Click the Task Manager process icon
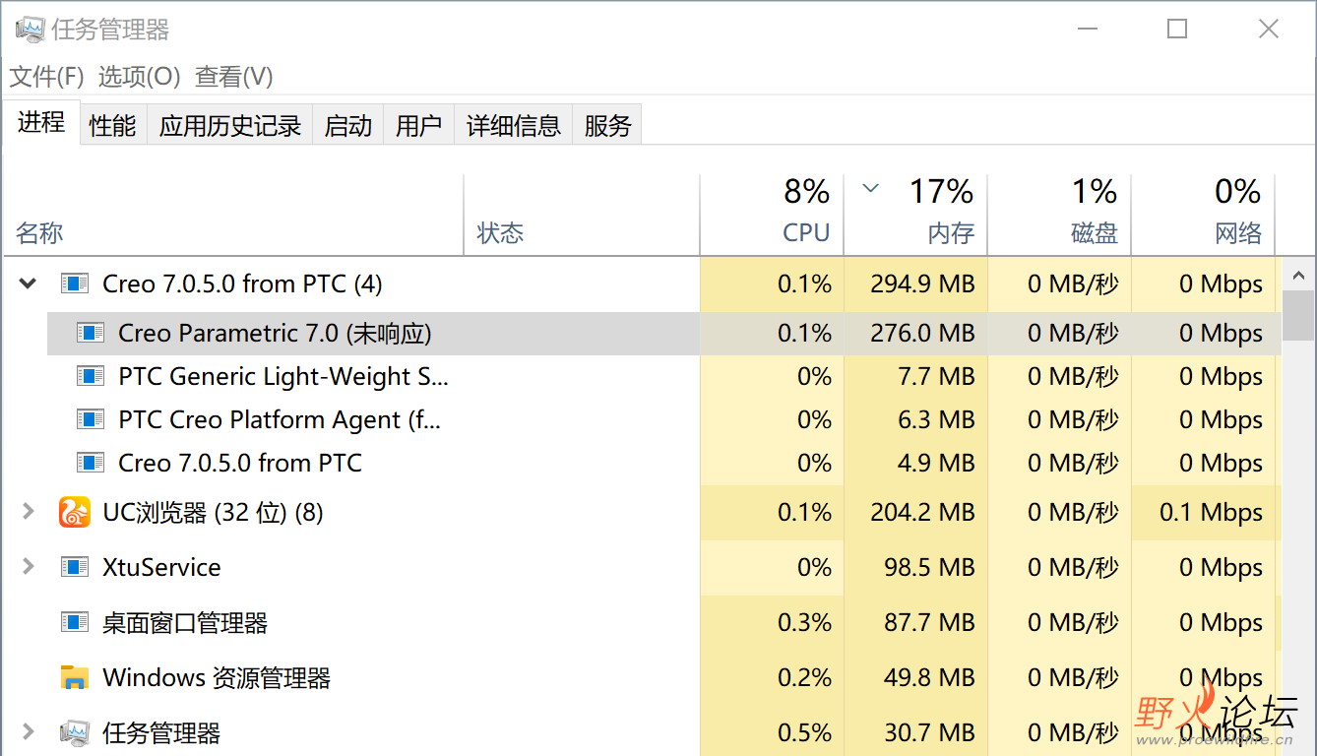1317x756 pixels. [x=75, y=732]
